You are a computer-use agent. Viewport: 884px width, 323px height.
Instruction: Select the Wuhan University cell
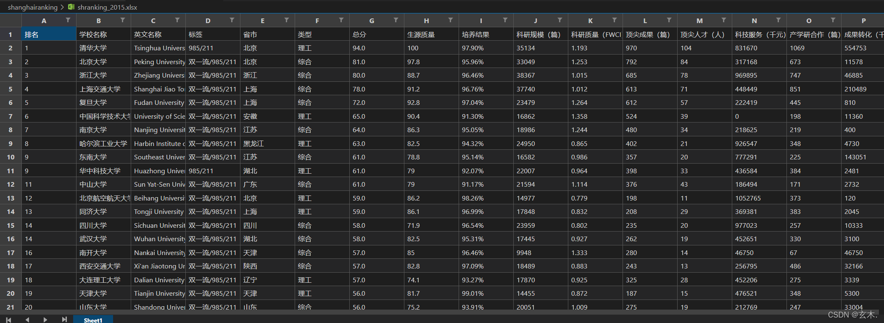click(158, 239)
